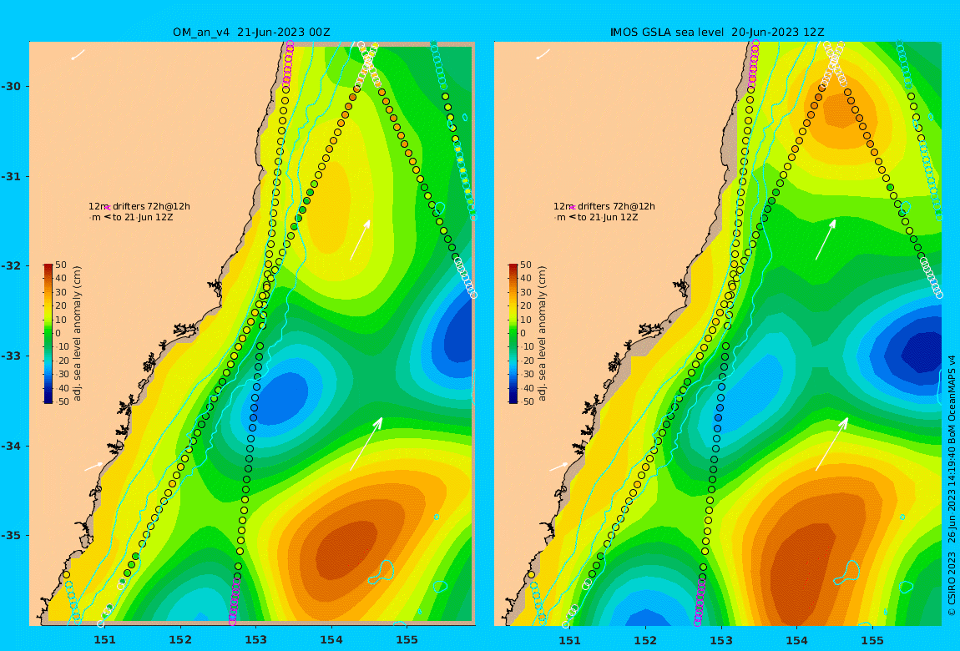960x651 pixels.
Task: Click "to 21 Jun 12Z" legend text on the left map
Action: 143,217
